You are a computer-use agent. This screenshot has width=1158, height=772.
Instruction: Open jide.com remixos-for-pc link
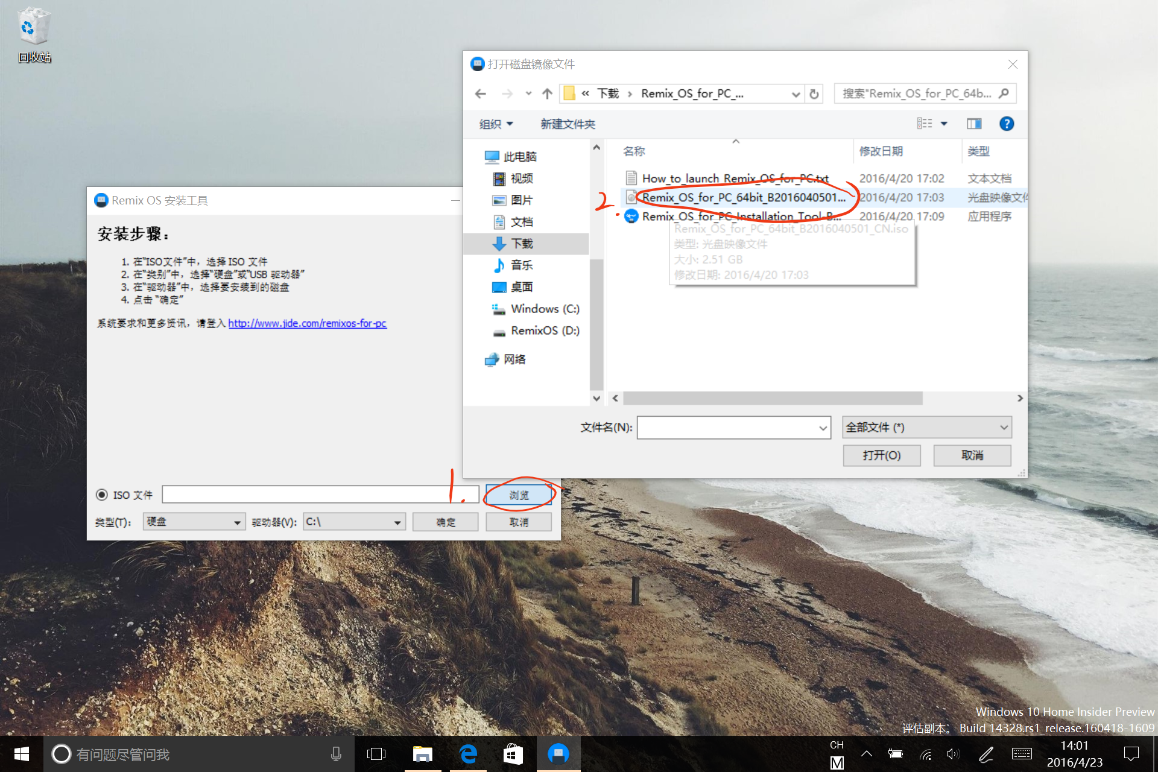tap(307, 323)
